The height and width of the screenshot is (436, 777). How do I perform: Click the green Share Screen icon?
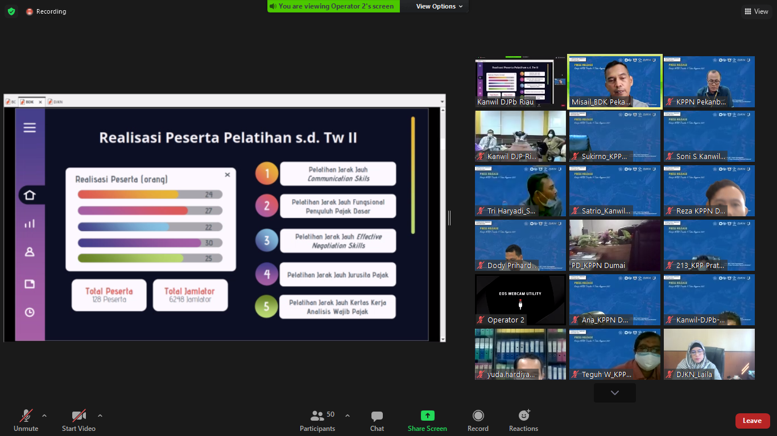click(x=427, y=416)
